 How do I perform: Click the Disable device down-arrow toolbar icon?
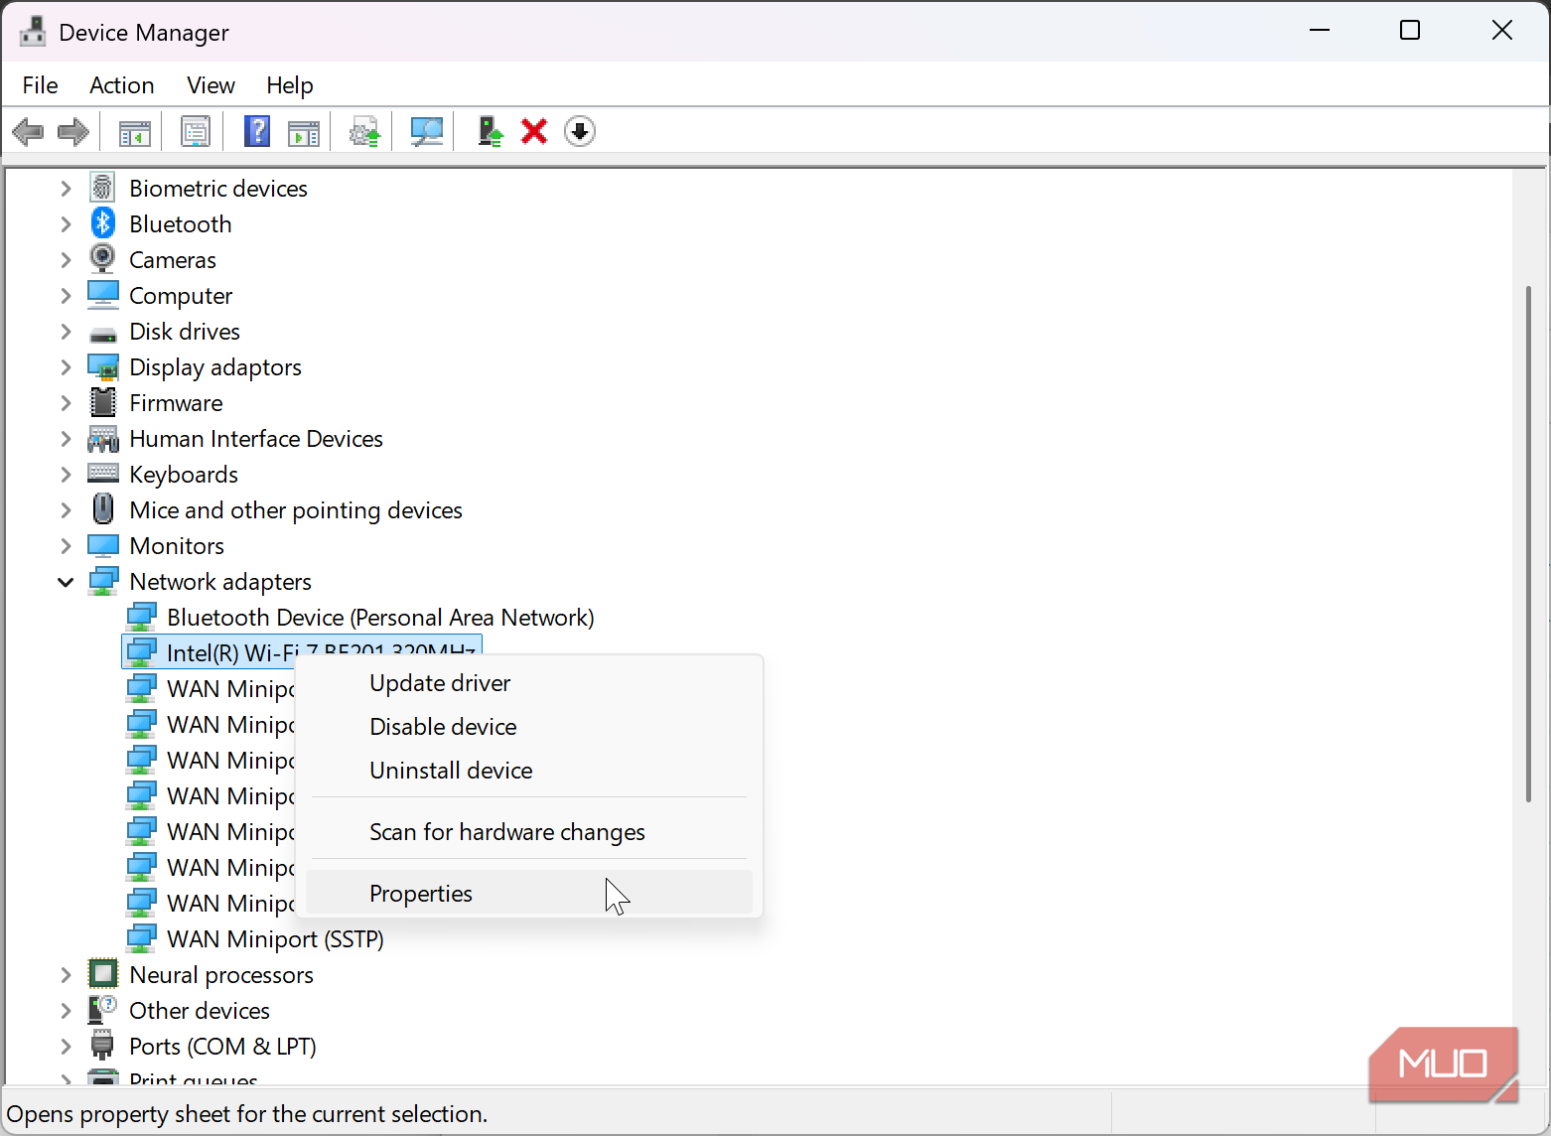click(580, 131)
